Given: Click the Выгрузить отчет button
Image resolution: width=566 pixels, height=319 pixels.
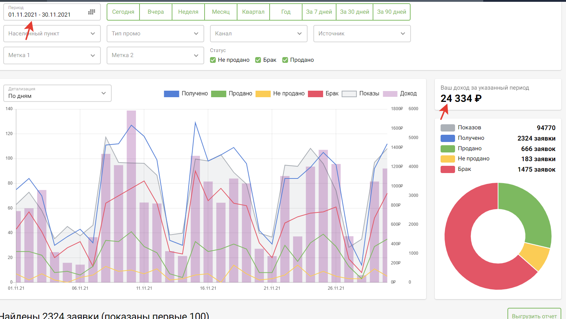Looking at the screenshot, I should click(534, 315).
